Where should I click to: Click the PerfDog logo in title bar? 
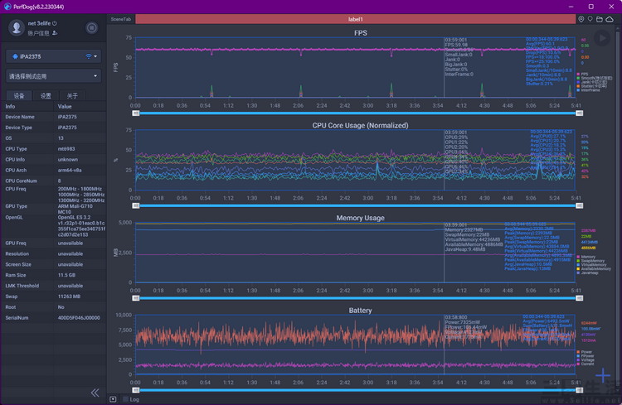tap(7, 7)
